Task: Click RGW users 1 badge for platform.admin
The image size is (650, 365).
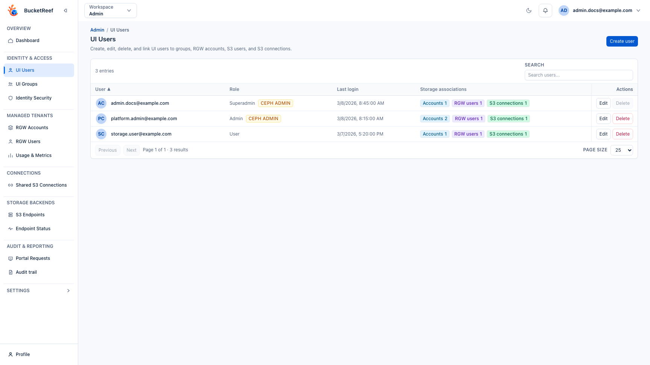Action: [x=469, y=119]
